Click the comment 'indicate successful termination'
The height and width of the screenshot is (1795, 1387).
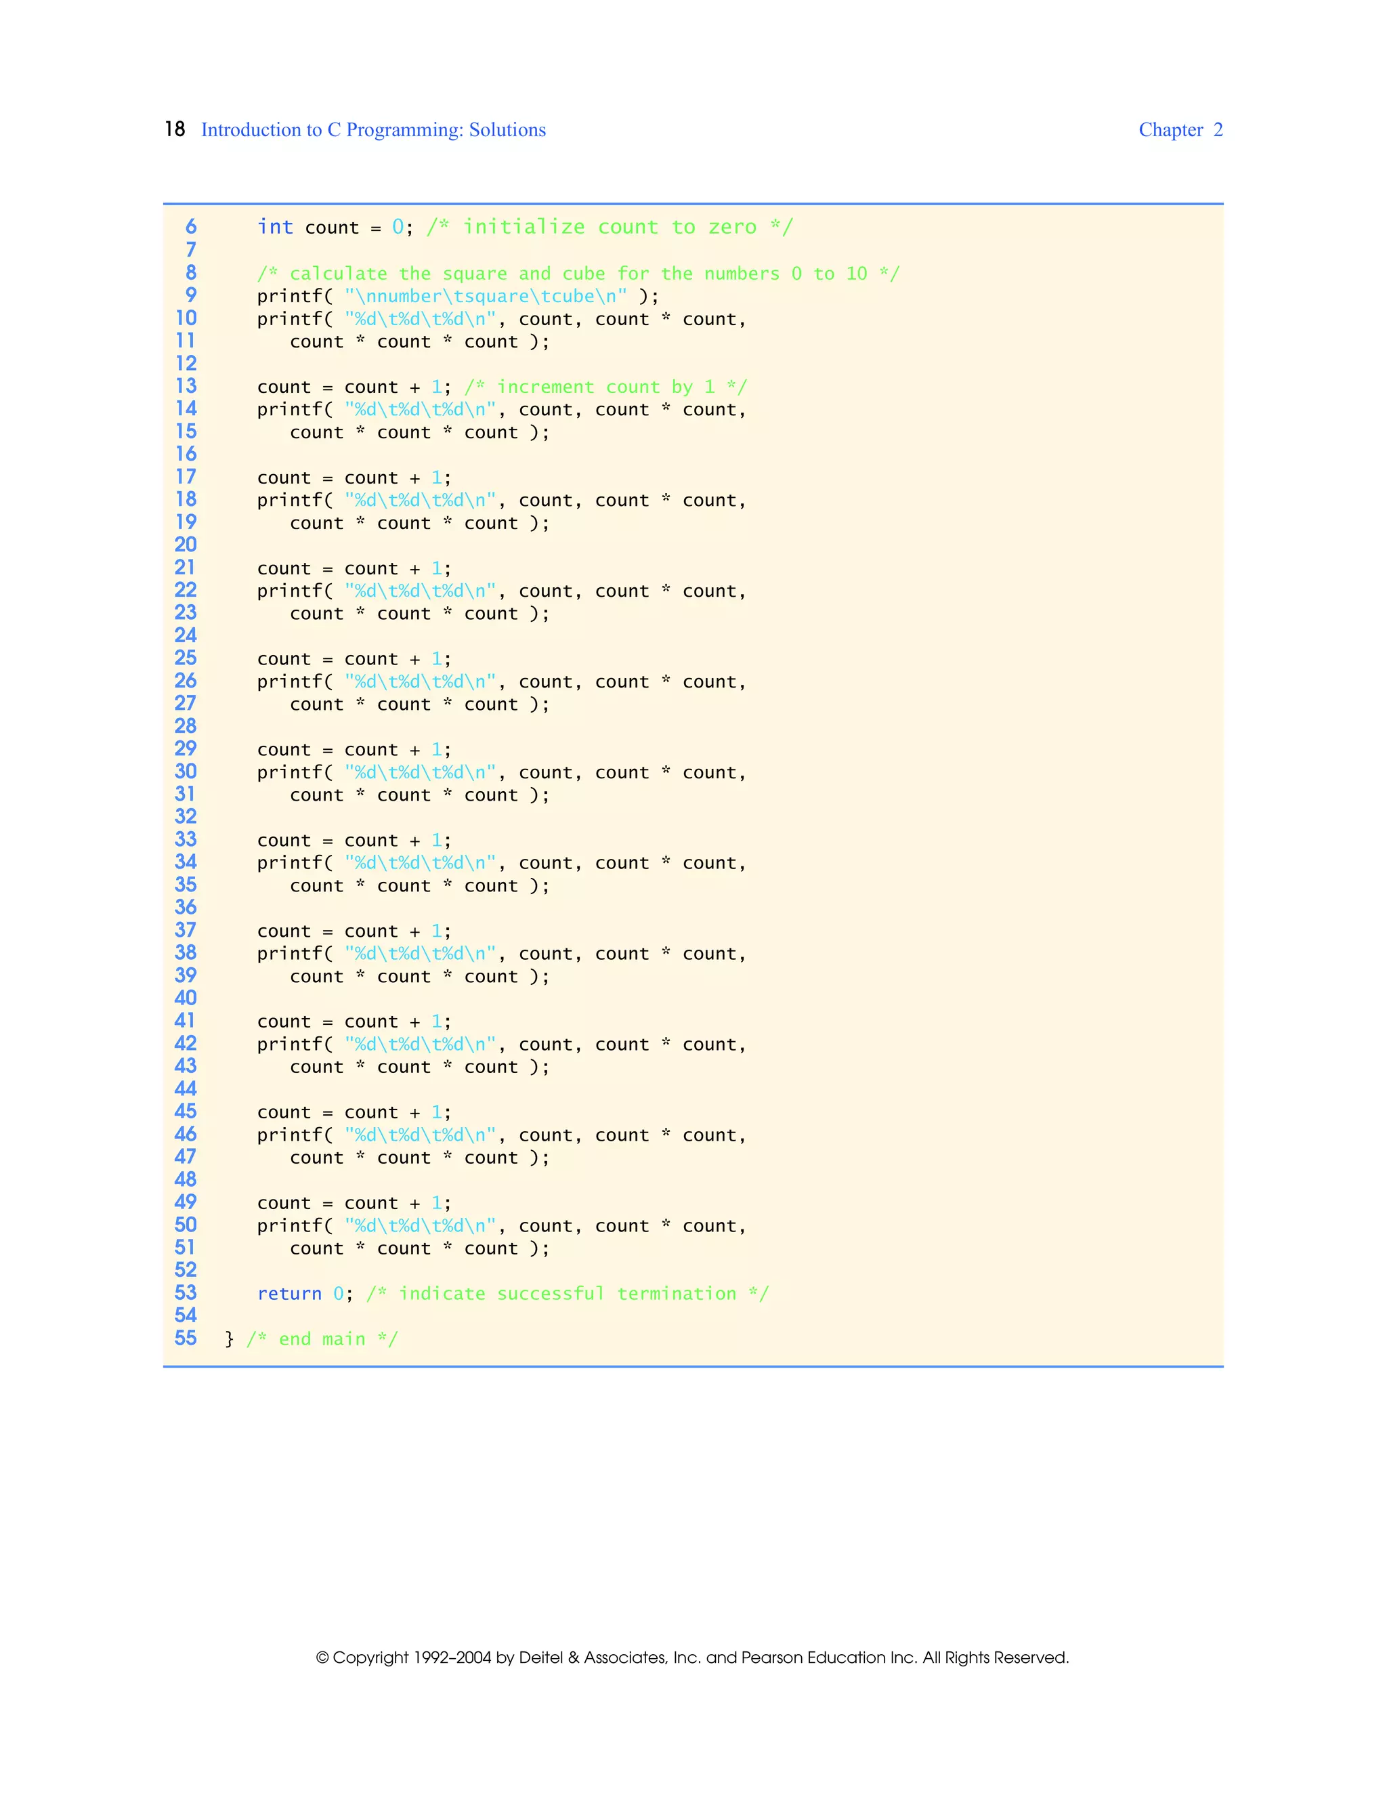[568, 1294]
